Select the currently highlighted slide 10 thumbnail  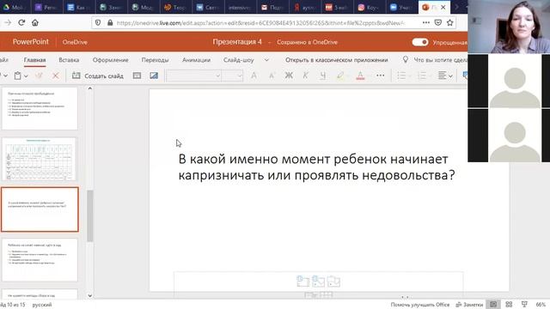point(40,209)
